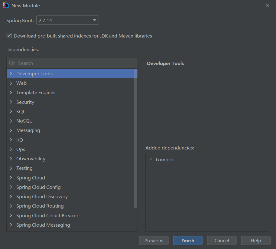Close the New Module dialog

click(267, 5)
